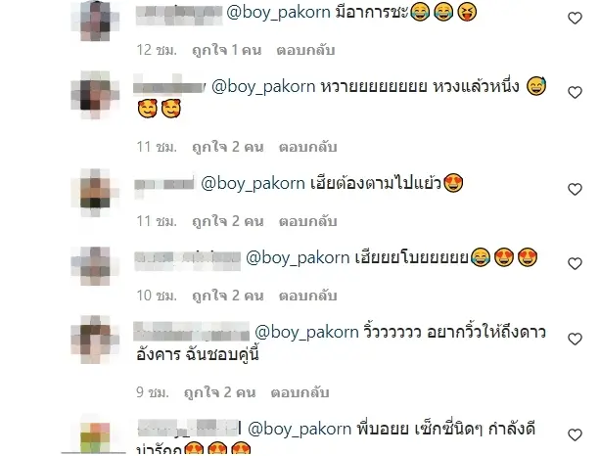The height and width of the screenshot is (456, 600).
Task: Like the comment saying พี่บอยย เซ็กซี่นิดๆ
Action: (575, 434)
